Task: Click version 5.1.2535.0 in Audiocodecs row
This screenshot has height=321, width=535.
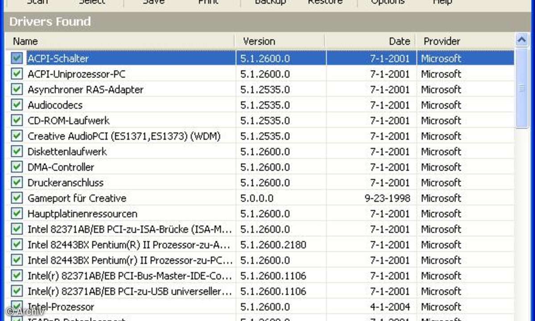Action: 265,105
